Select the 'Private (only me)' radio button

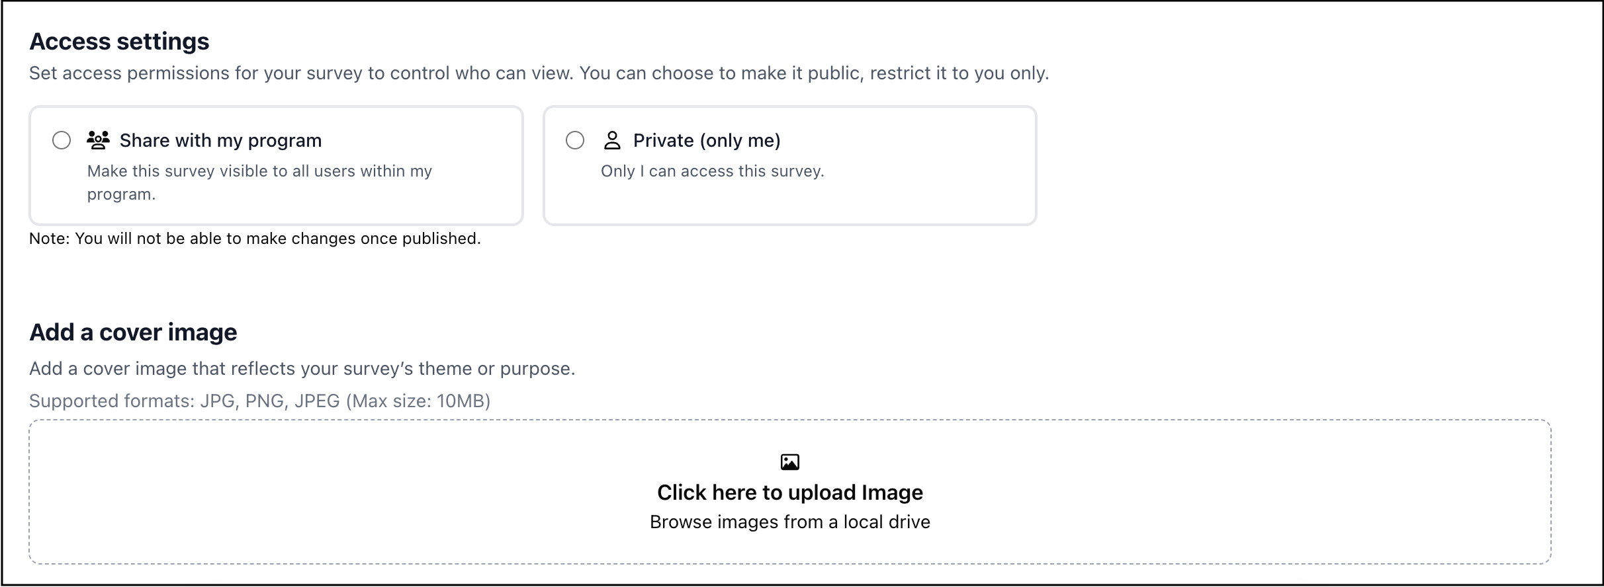575,140
